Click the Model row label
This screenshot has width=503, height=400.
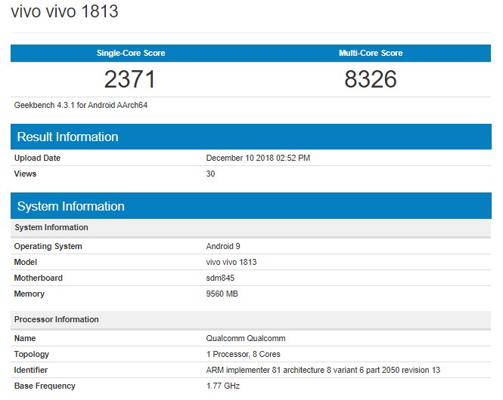pyautogui.click(x=26, y=262)
